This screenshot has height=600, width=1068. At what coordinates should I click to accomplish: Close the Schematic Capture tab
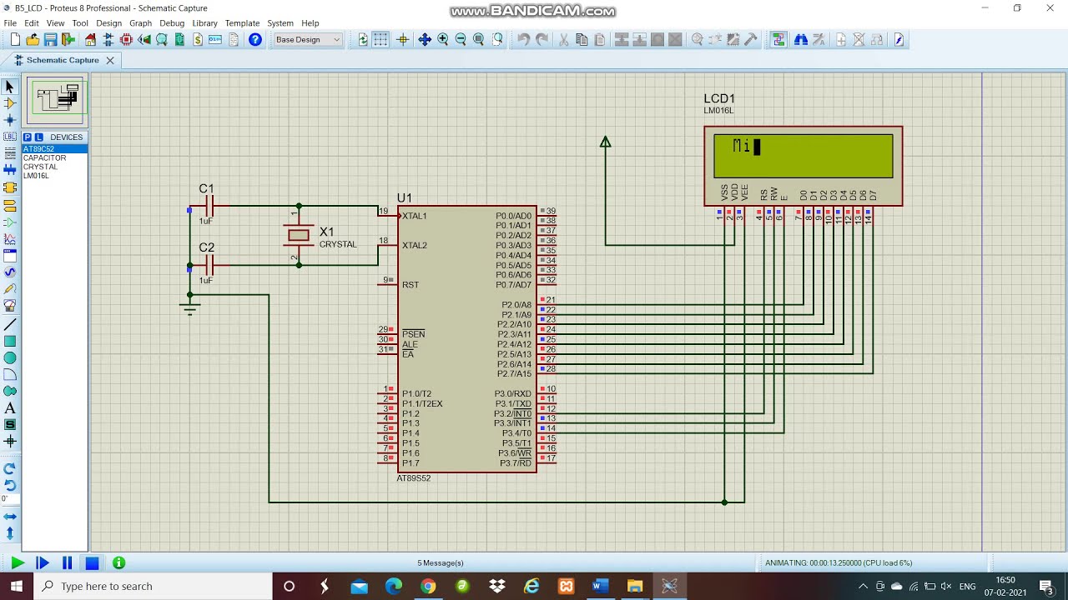coord(109,60)
